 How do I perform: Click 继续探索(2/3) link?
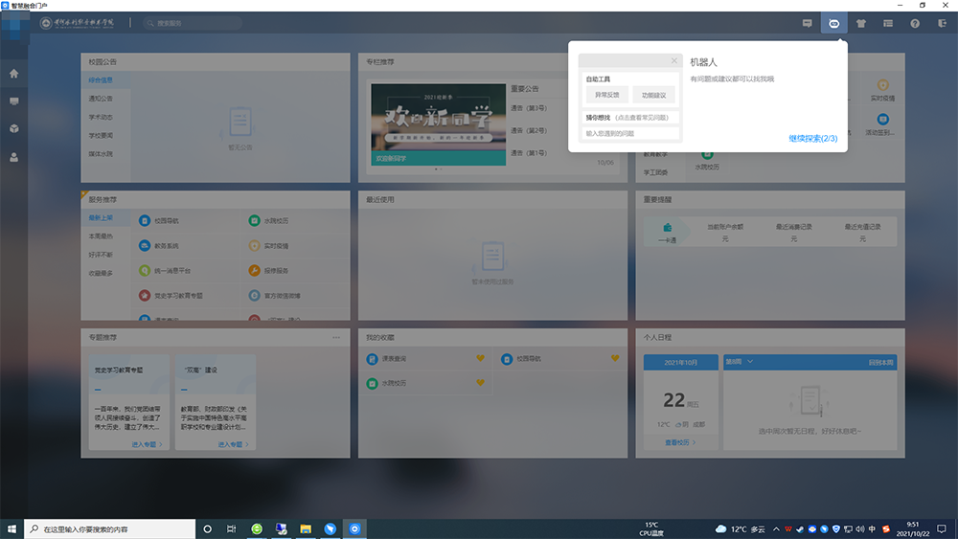(812, 139)
